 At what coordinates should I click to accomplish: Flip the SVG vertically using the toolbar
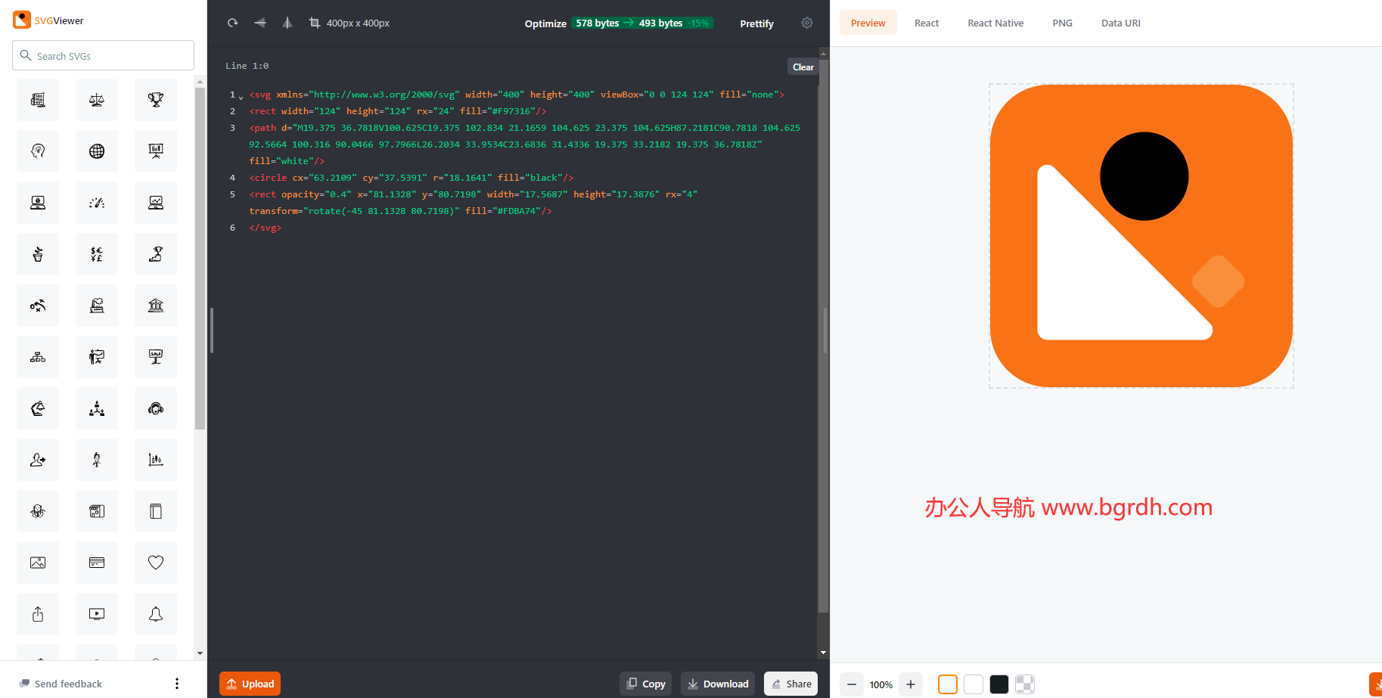287,23
